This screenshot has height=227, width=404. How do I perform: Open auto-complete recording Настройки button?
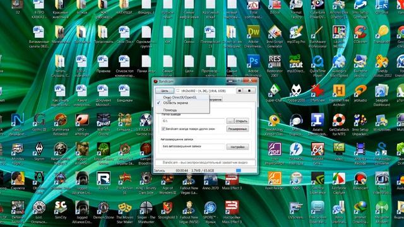[237, 147]
